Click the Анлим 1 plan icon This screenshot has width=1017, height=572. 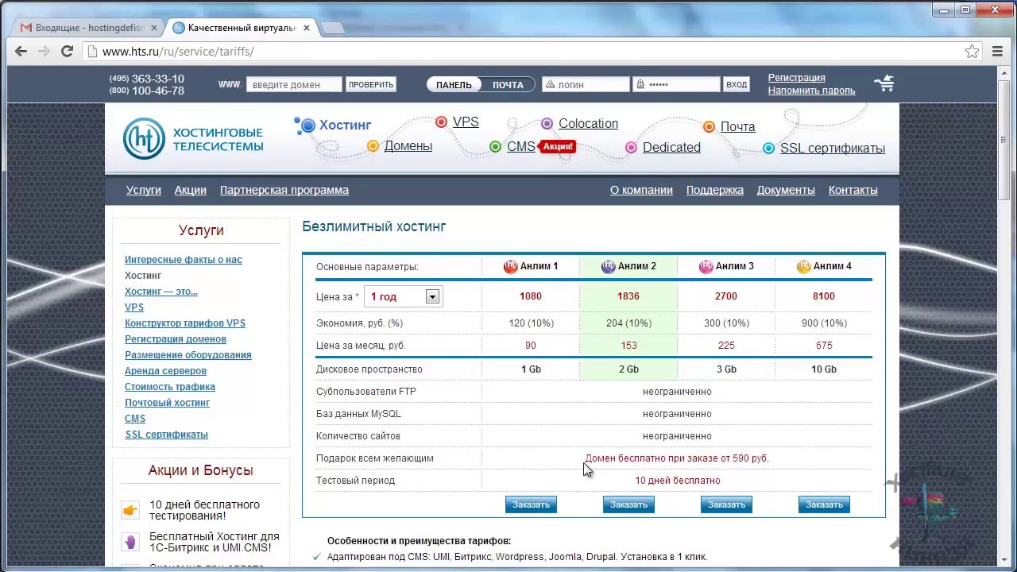click(x=511, y=267)
